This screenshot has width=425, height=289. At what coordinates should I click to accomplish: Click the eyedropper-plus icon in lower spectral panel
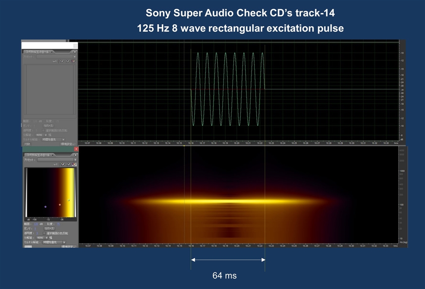[62, 164]
